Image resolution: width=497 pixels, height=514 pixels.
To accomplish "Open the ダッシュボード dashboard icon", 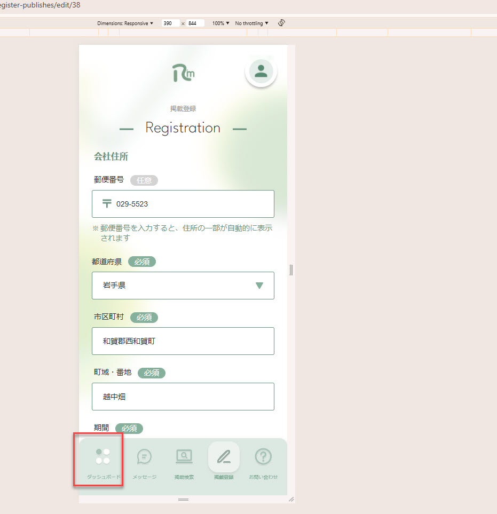I will click(x=103, y=457).
